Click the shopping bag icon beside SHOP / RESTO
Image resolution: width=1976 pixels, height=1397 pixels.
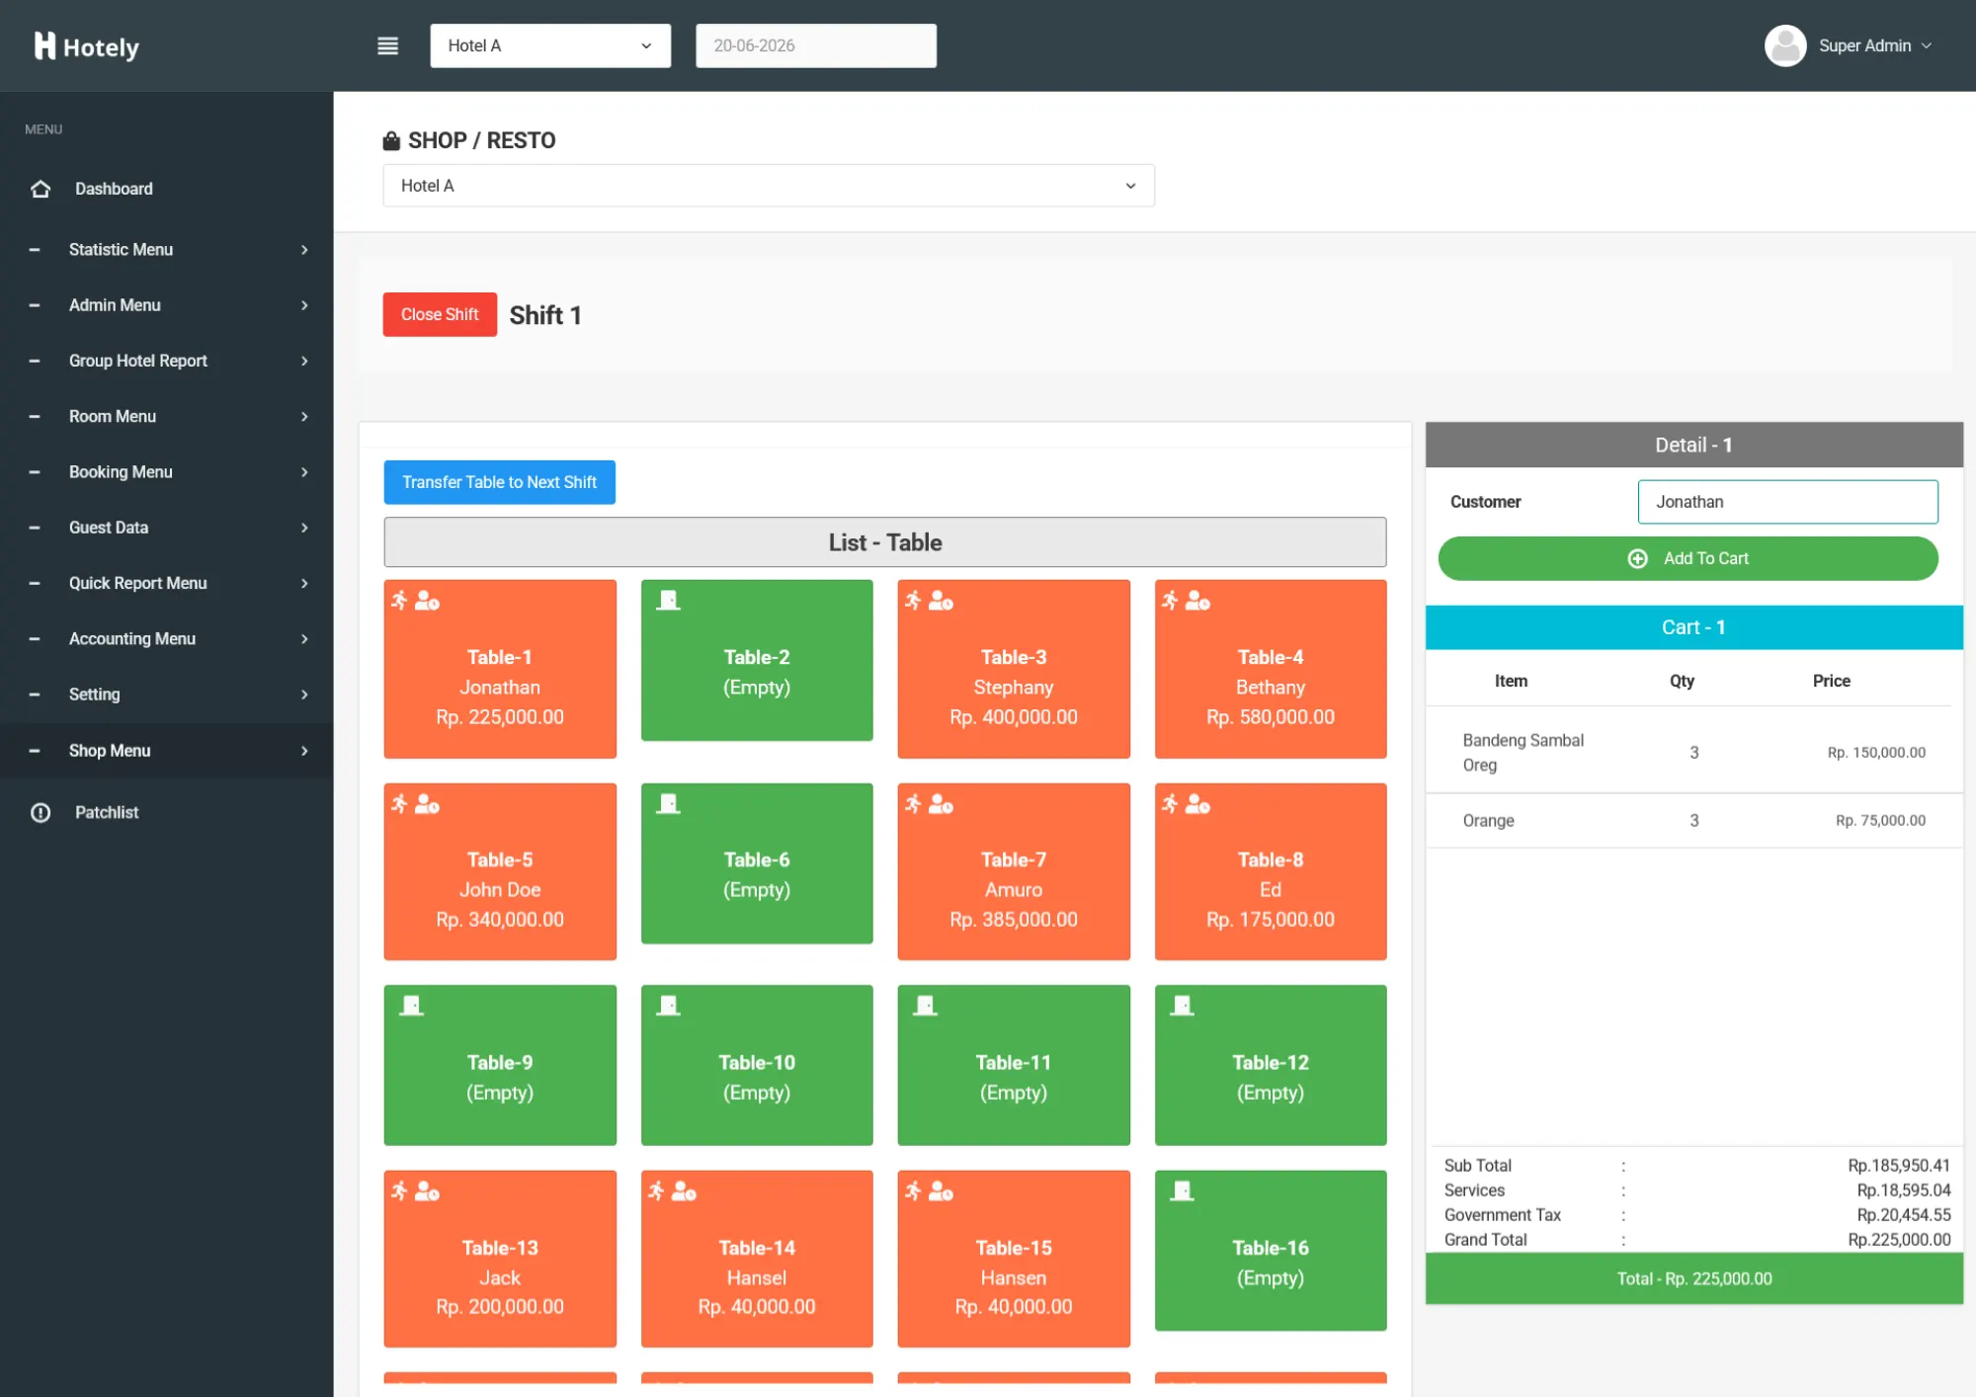tap(391, 140)
